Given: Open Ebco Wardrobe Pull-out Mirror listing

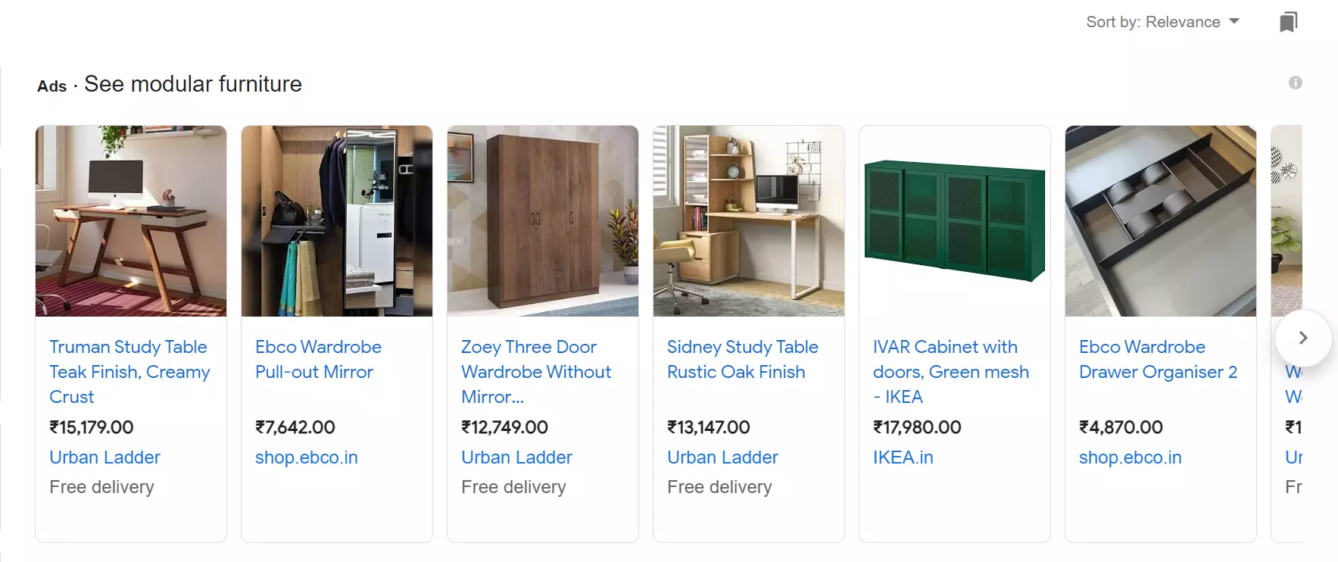Looking at the screenshot, I should [318, 360].
